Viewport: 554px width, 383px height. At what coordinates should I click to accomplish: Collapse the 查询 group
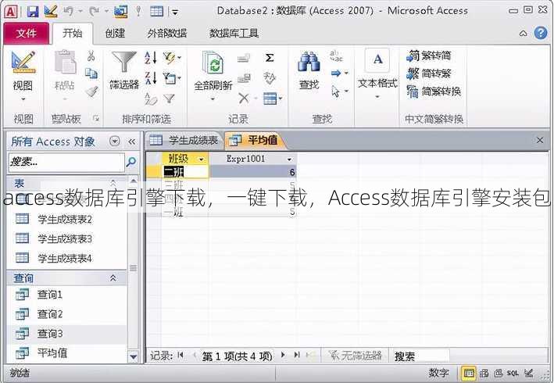(x=113, y=278)
